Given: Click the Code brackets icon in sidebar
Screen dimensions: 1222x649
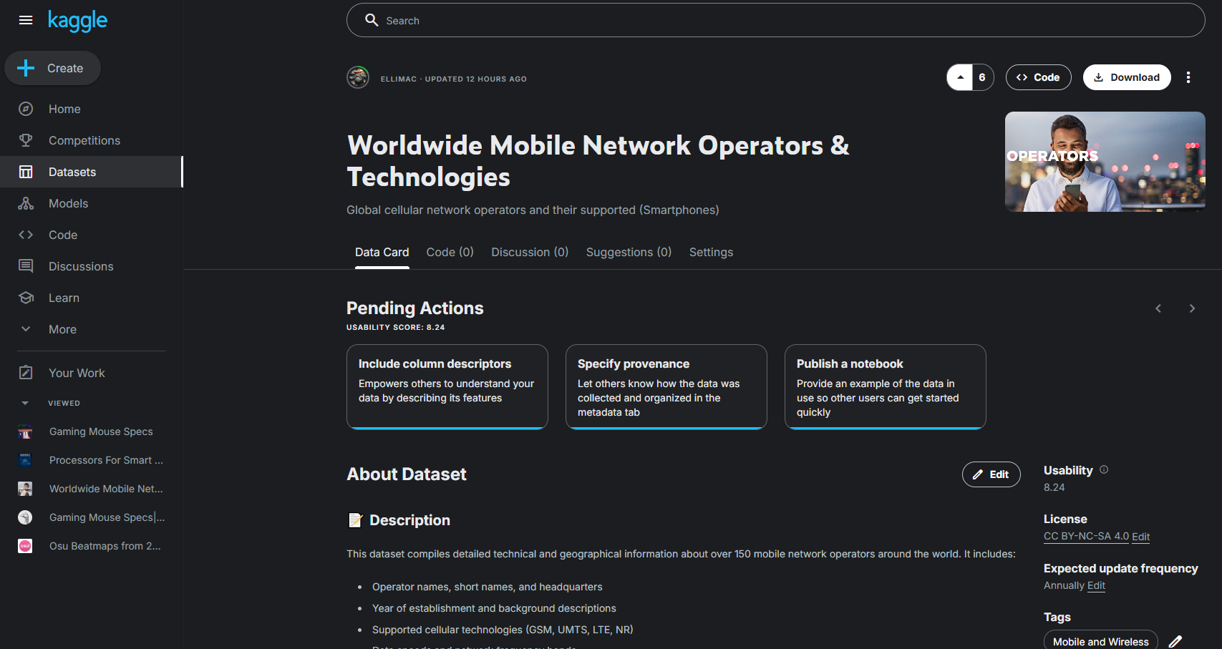Looking at the screenshot, I should 26,235.
